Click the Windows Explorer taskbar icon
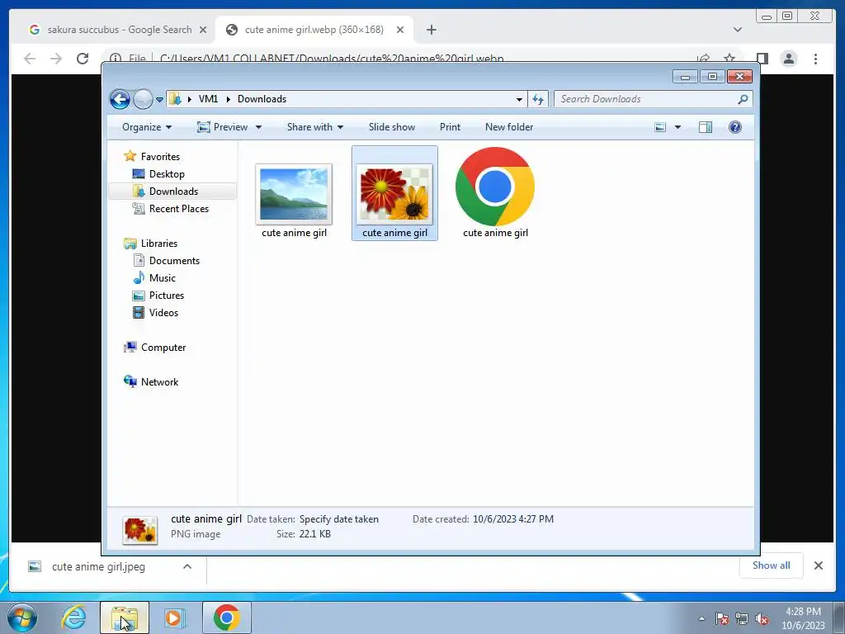845x634 pixels. tap(125, 617)
